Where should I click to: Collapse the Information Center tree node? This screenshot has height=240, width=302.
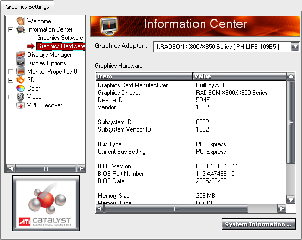pyautogui.click(x=11, y=29)
